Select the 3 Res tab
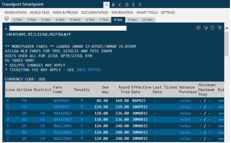231x143 pixels. tap(46, 20)
